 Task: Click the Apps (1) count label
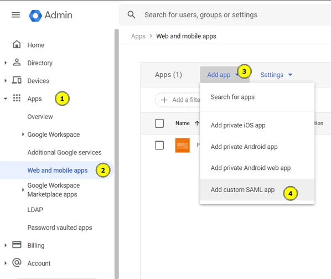point(168,75)
